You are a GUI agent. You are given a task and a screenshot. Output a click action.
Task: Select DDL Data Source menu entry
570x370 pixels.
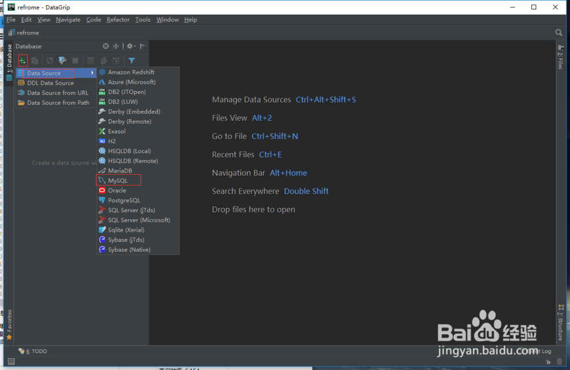click(56, 83)
